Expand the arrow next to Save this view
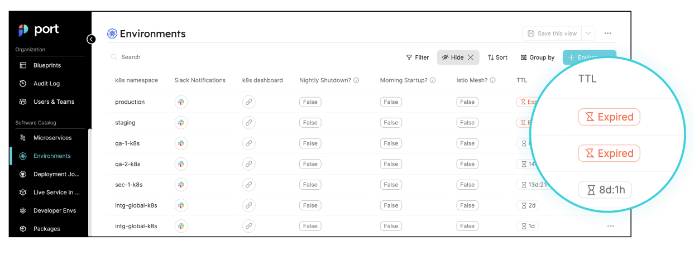The image size is (694, 255). (588, 33)
